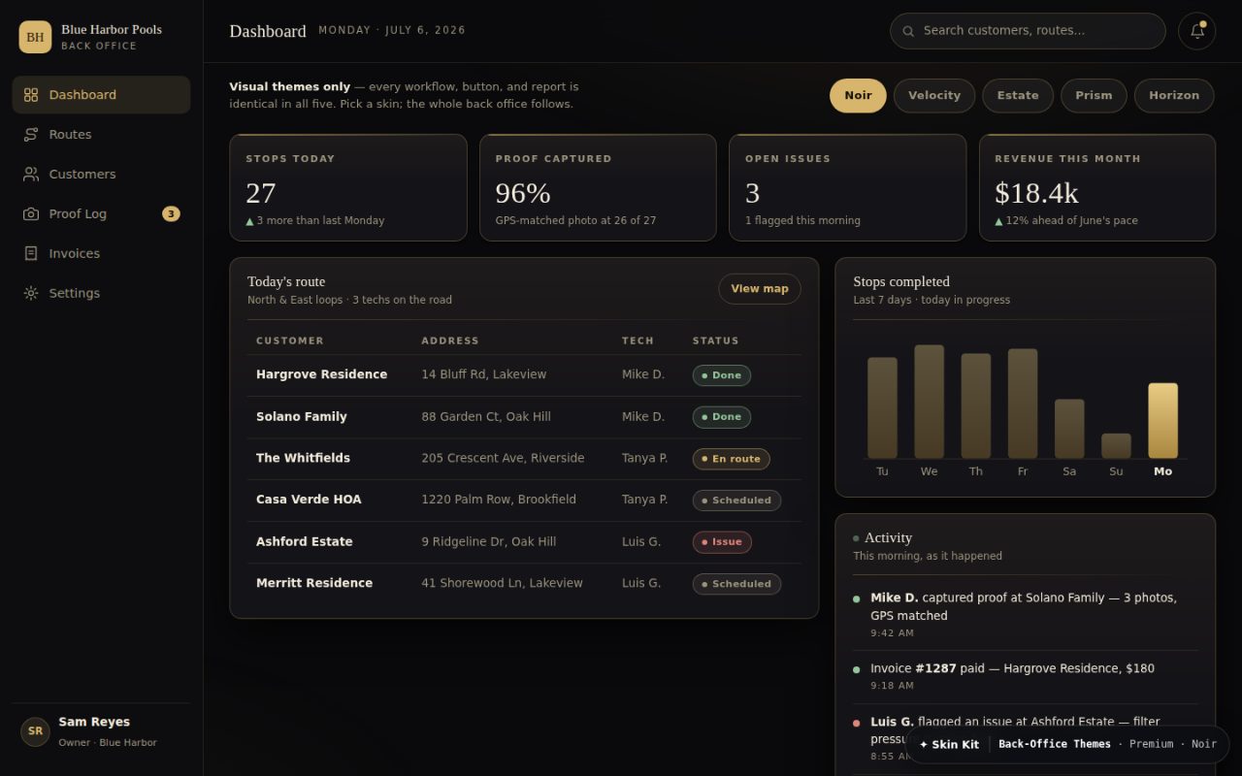Viewport: 1242px width, 776px height.
Task: Click address 205 Crescent Ave, Riverside
Action: tap(503, 458)
